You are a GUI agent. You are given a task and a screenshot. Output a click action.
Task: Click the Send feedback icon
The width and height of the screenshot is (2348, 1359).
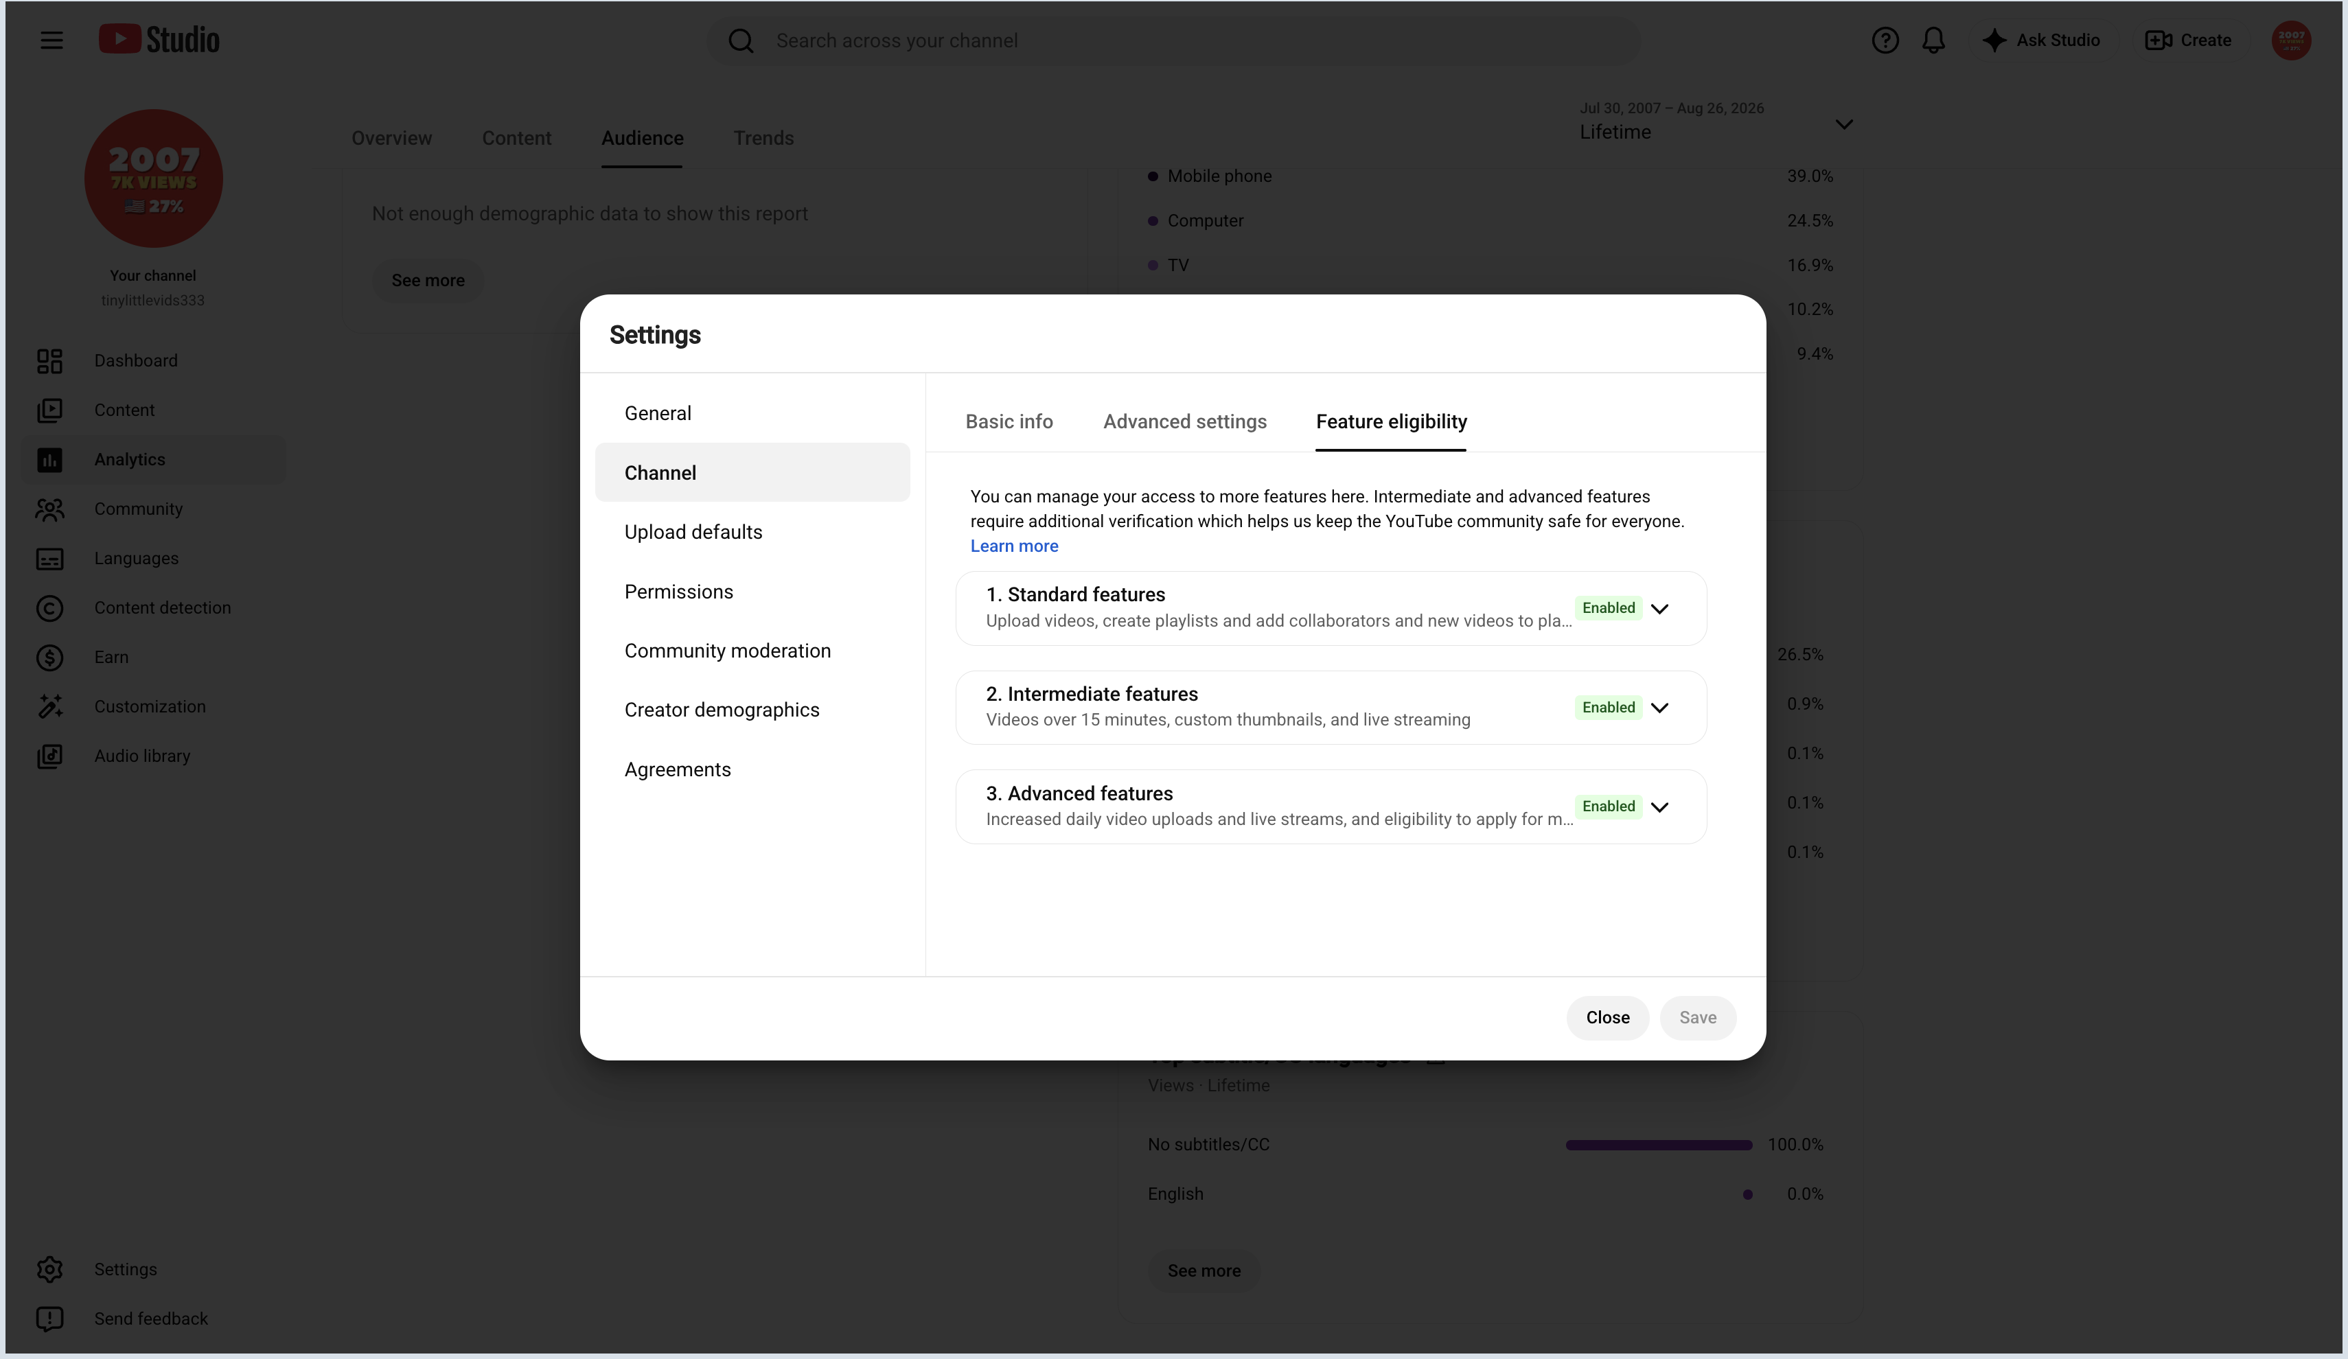pos(49,1318)
